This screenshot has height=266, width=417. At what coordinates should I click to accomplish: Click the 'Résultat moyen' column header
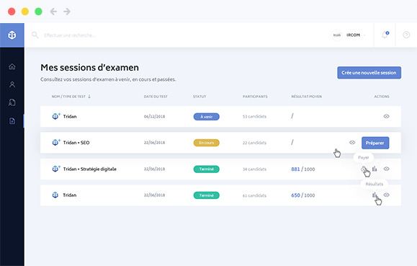click(x=306, y=97)
